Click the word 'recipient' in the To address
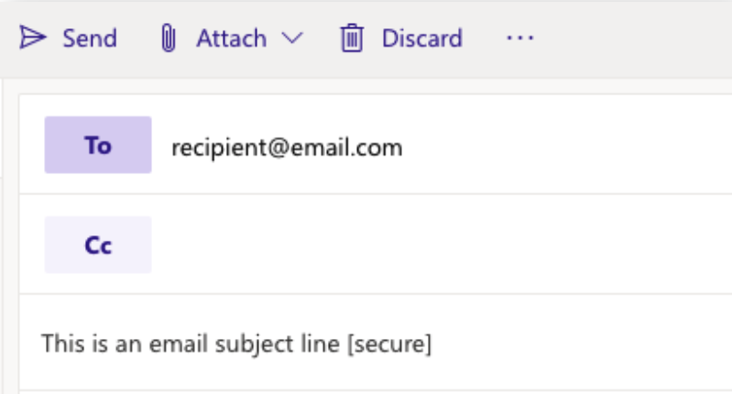Viewport: 732px width, 394px height. (219, 148)
